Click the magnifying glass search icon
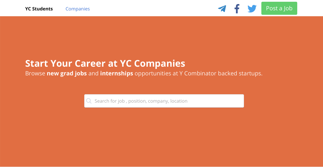The width and height of the screenshot is (323, 167). tap(89, 101)
